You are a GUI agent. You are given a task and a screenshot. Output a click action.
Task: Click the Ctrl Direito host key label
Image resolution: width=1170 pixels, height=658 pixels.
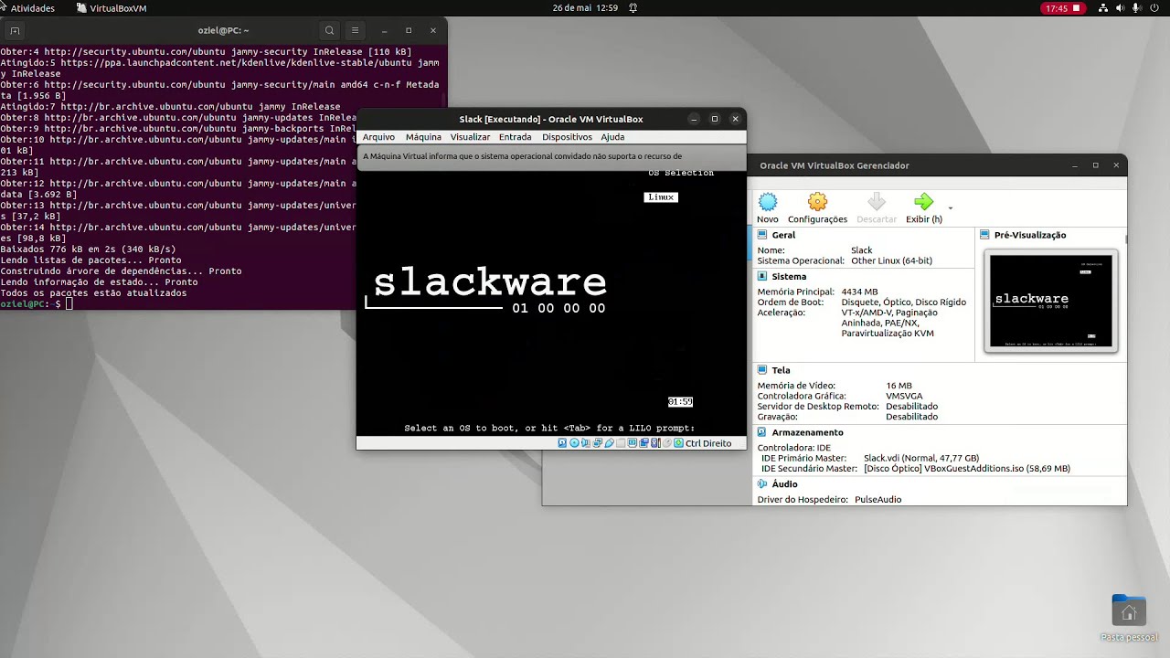708,443
